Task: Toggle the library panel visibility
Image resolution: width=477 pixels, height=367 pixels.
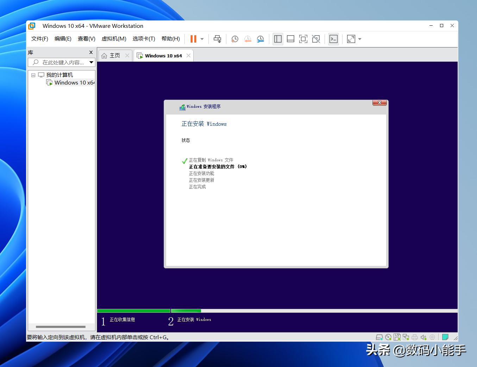Action: [x=278, y=39]
